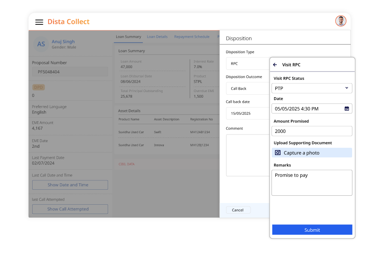Viewport: 386px width, 257px height.
Task: Click the Dista Collect logo
Action: pyautogui.click(x=69, y=22)
